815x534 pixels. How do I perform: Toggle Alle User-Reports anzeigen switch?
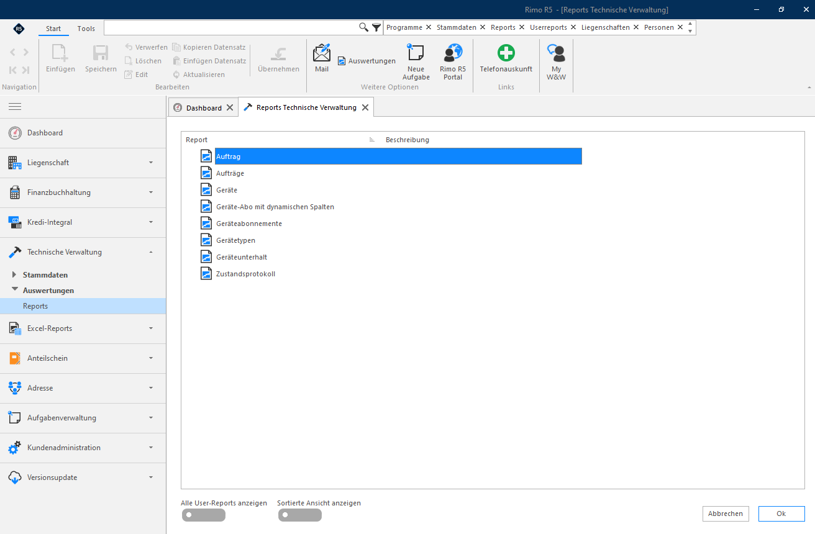click(203, 515)
